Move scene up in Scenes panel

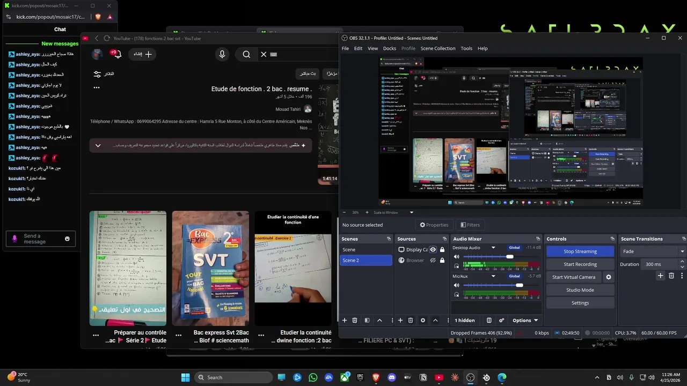(x=379, y=320)
